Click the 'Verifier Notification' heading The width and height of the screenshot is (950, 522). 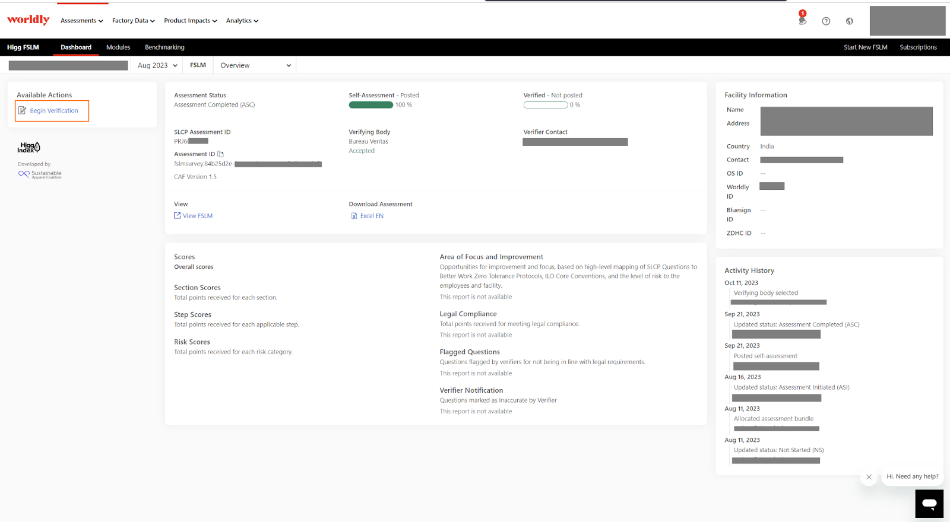[x=471, y=390]
